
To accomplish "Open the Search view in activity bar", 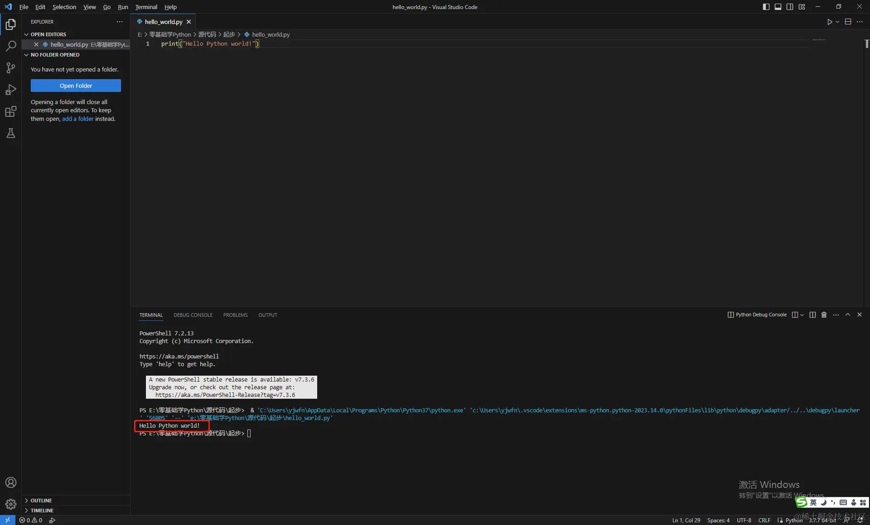I will 10,46.
